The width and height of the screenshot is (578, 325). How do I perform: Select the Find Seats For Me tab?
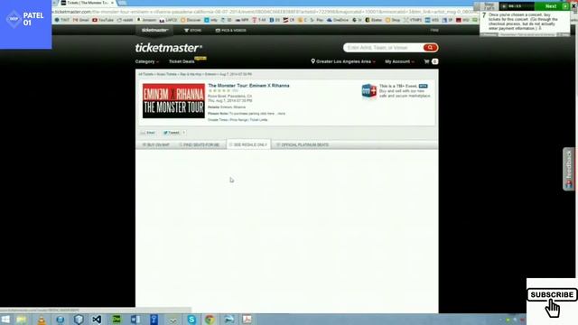[x=199, y=144]
